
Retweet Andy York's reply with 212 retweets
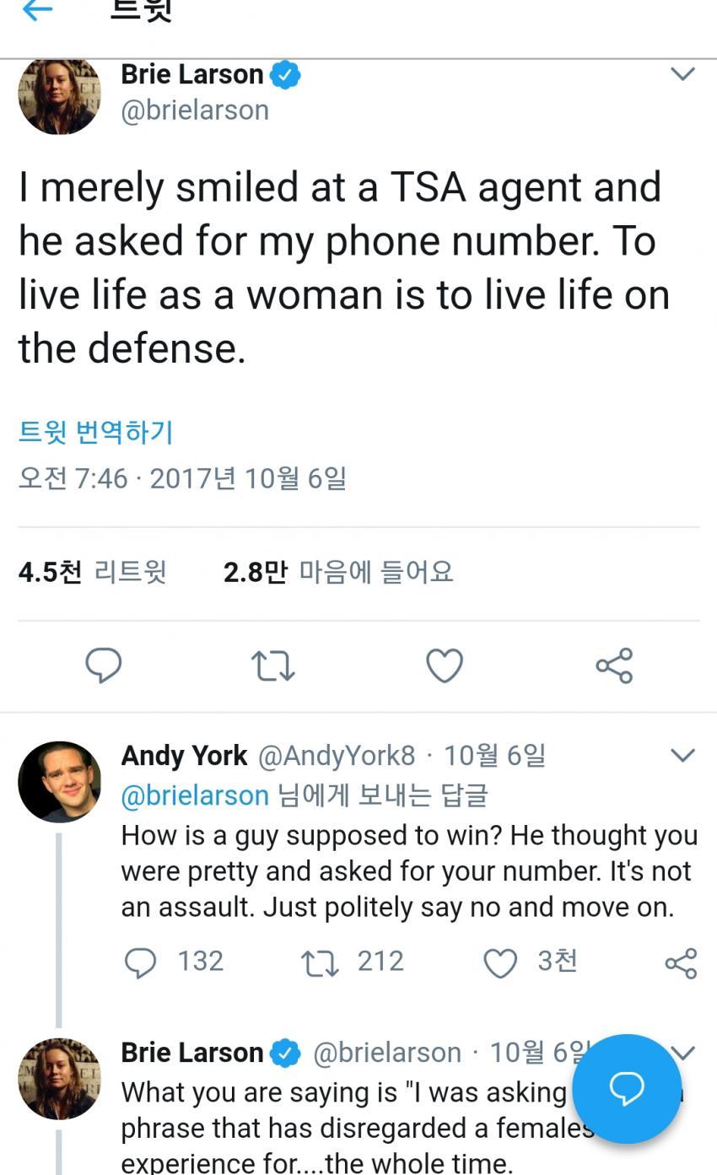click(320, 962)
